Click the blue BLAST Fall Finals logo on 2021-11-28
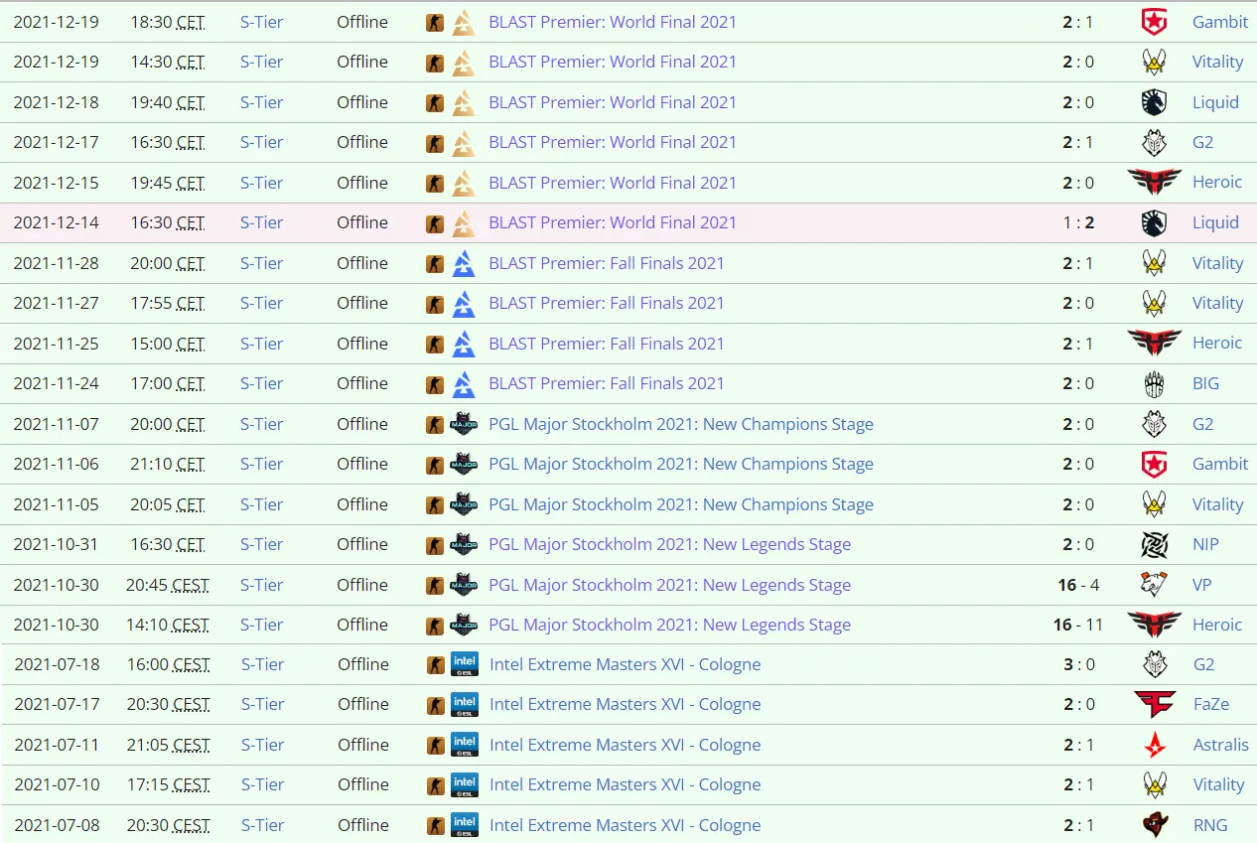 [464, 263]
